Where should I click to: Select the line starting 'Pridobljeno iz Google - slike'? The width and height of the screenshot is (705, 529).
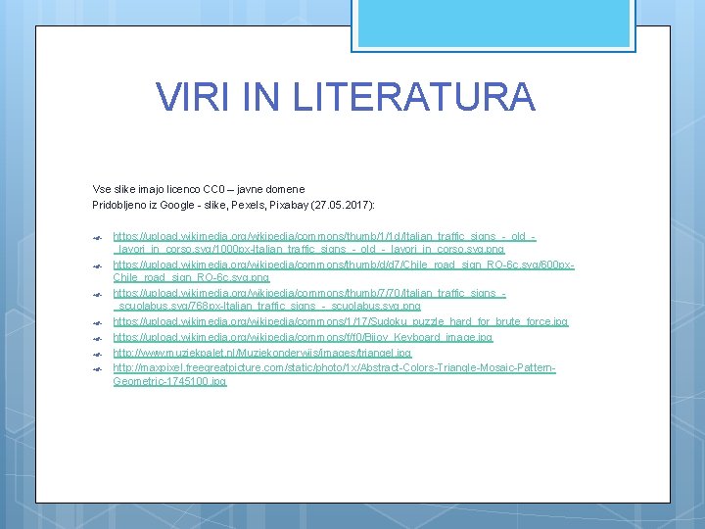point(233,205)
